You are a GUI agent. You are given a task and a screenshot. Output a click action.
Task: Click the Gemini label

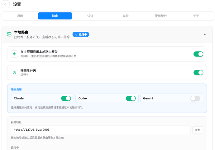click(148, 98)
